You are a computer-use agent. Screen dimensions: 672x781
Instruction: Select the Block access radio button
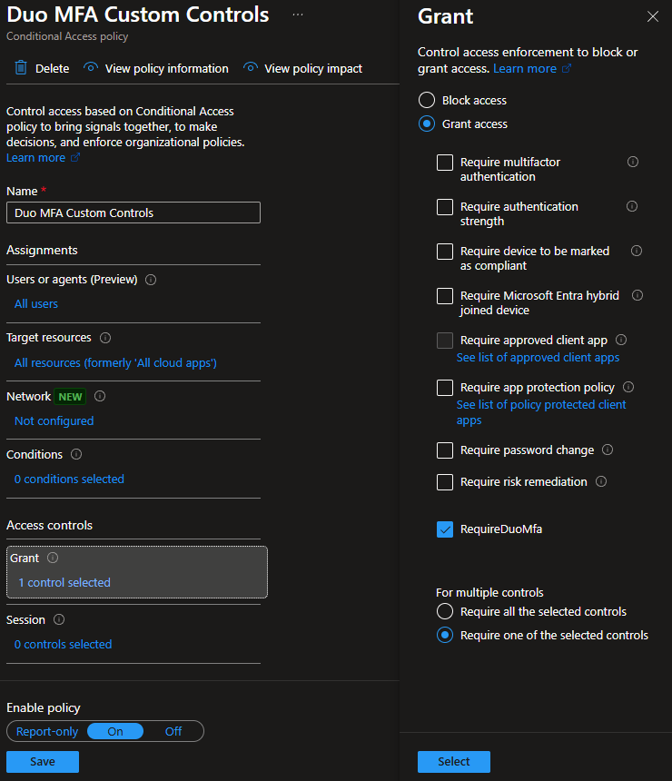tap(427, 100)
